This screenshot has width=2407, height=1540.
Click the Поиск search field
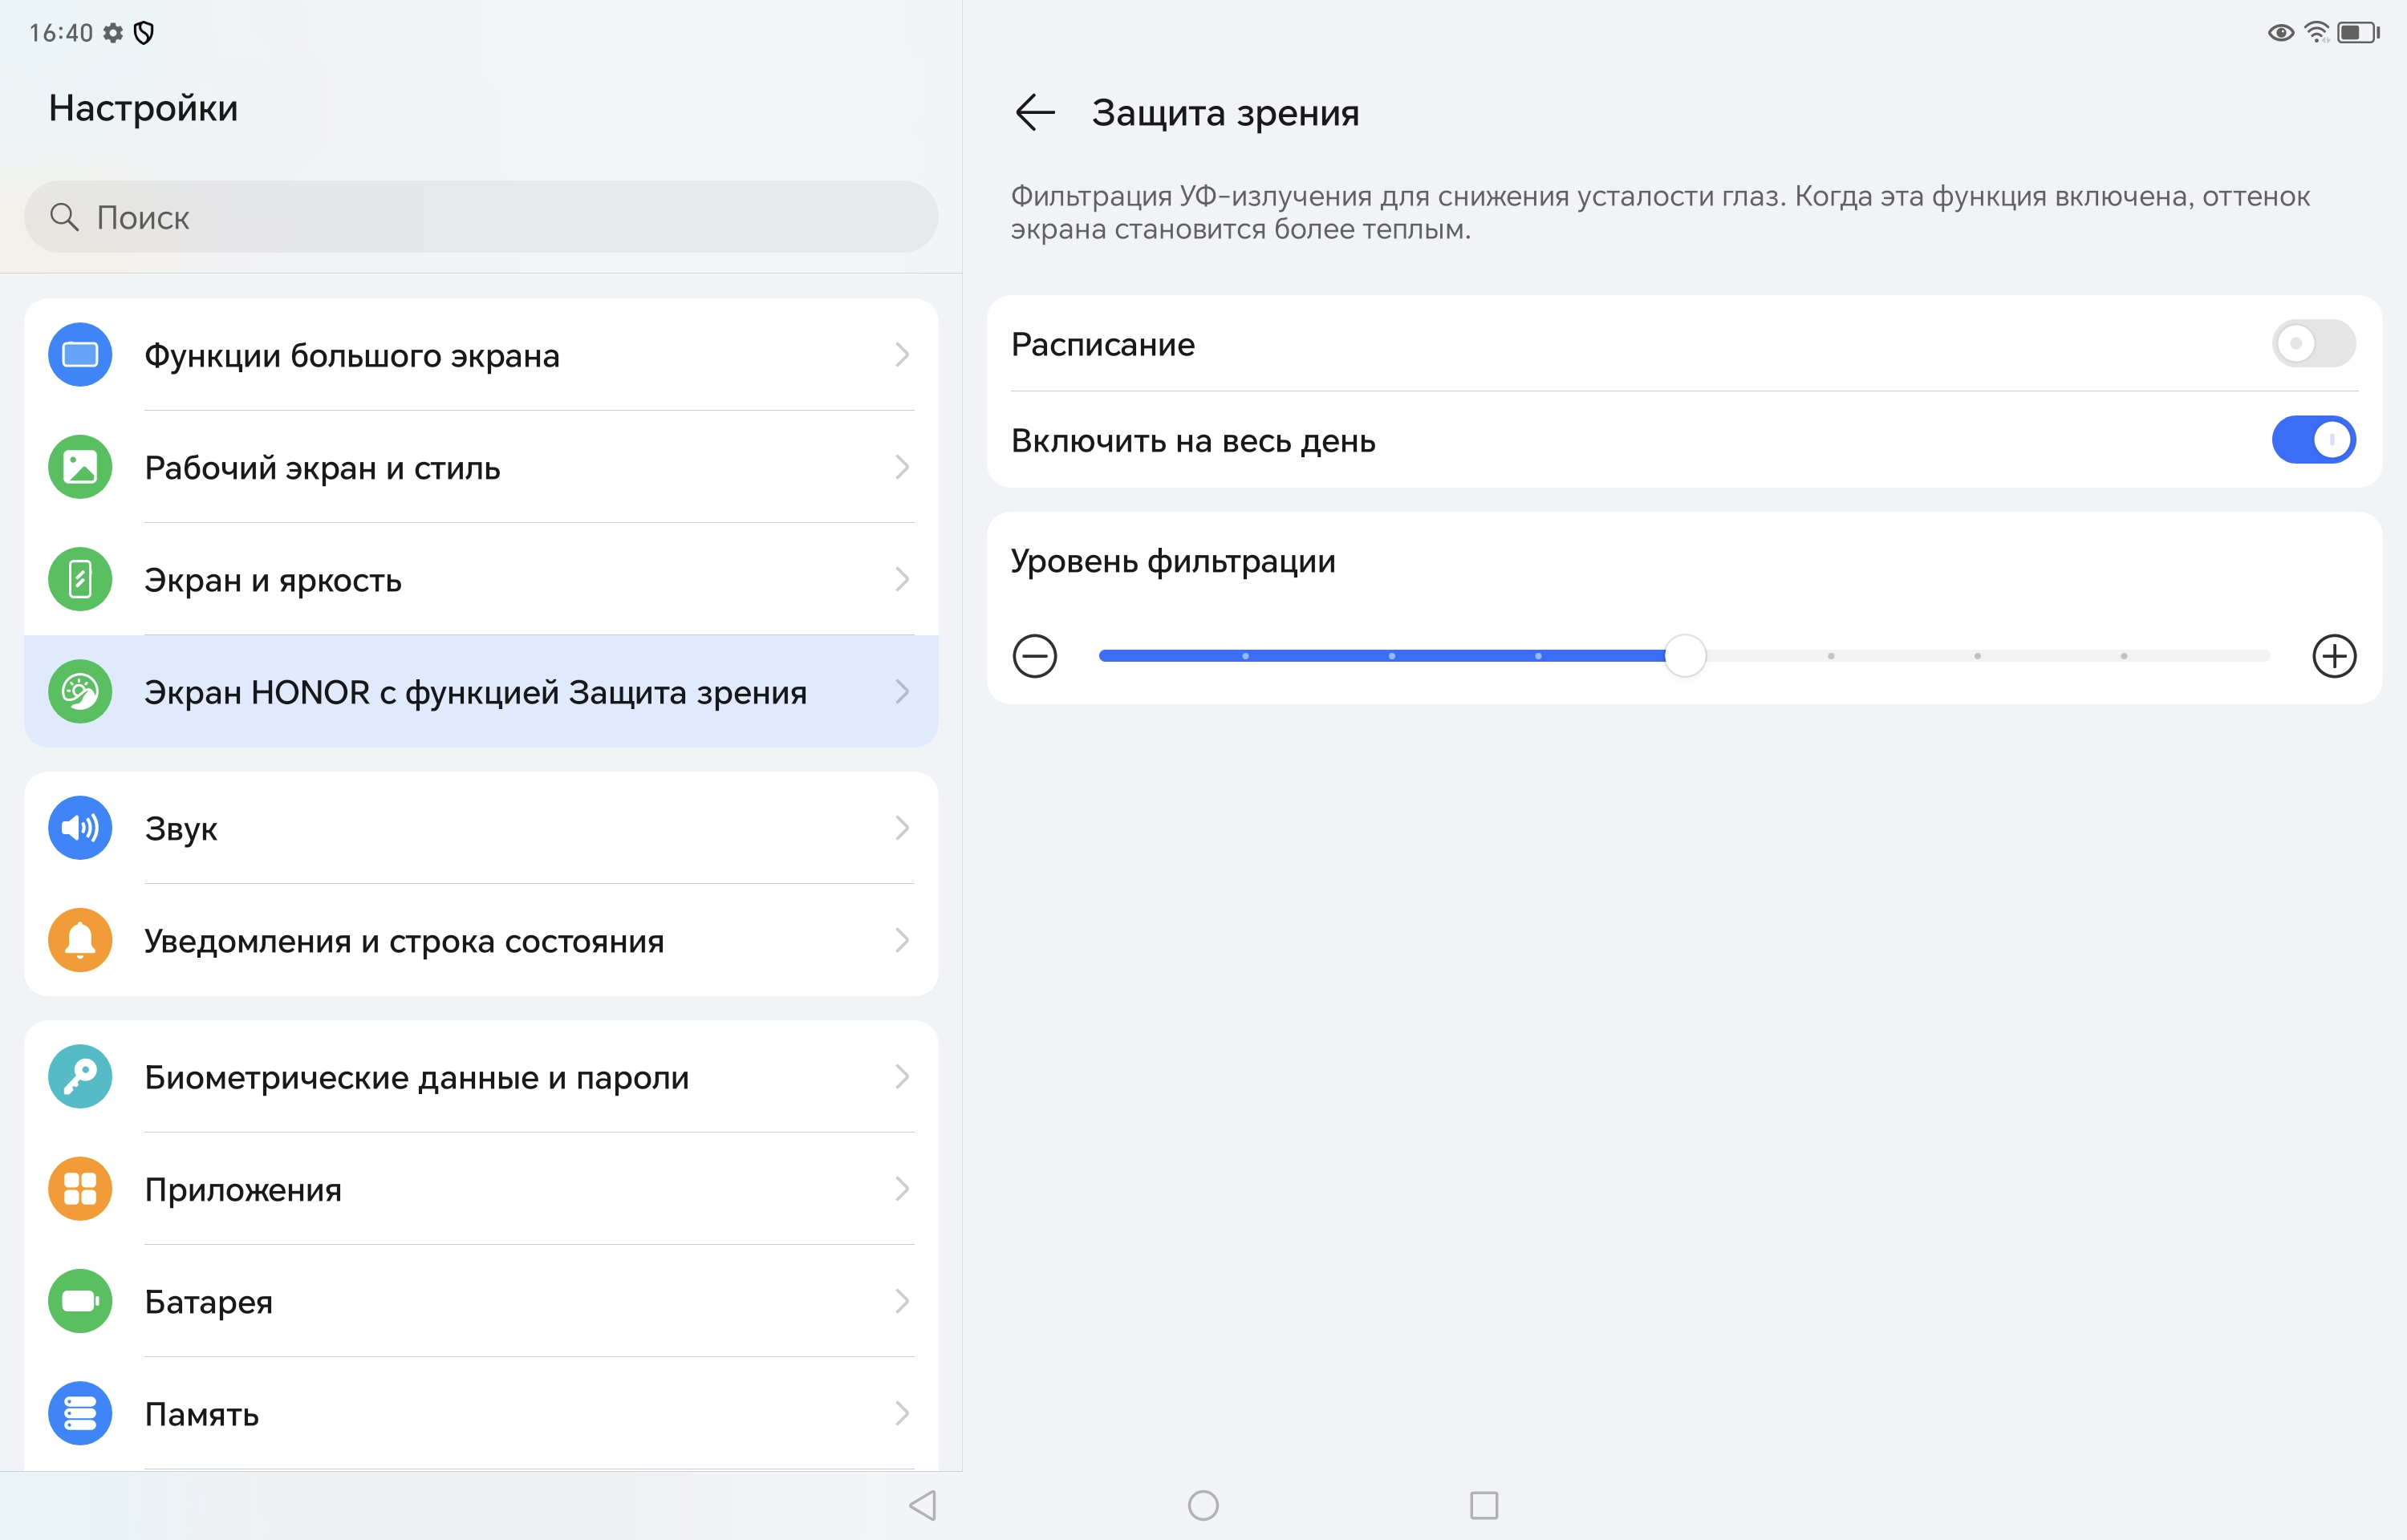tap(480, 217)
